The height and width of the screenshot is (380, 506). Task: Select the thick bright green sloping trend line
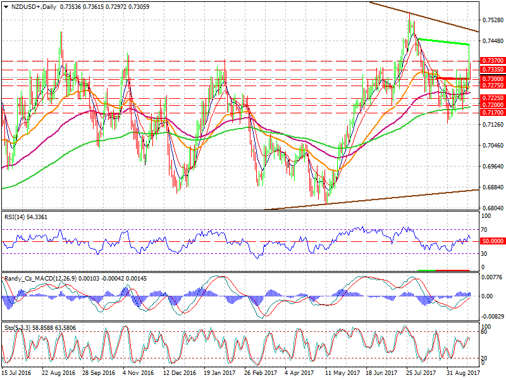pyautogui.click(x=443, y=42)
